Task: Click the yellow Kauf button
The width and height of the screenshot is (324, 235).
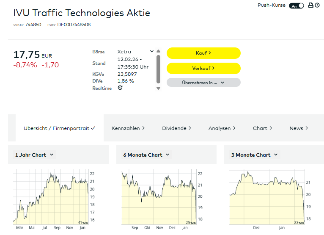Action: click(203, 53)
